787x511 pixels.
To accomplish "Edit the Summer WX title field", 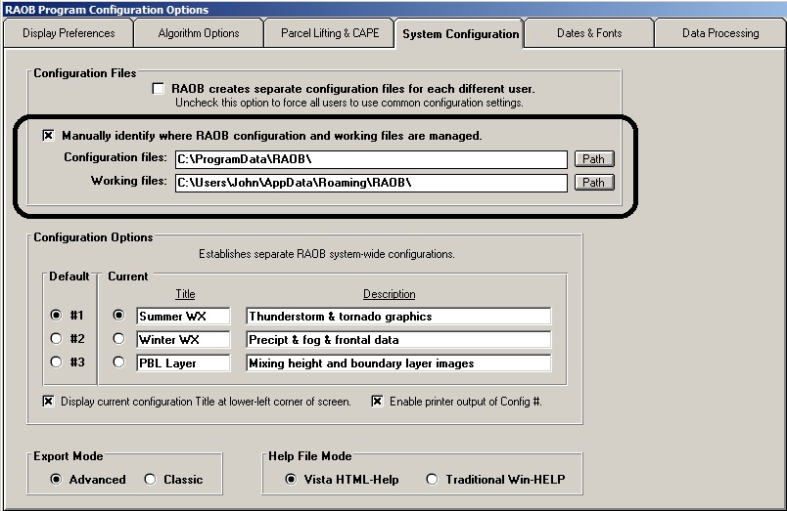I will (183, 317).
